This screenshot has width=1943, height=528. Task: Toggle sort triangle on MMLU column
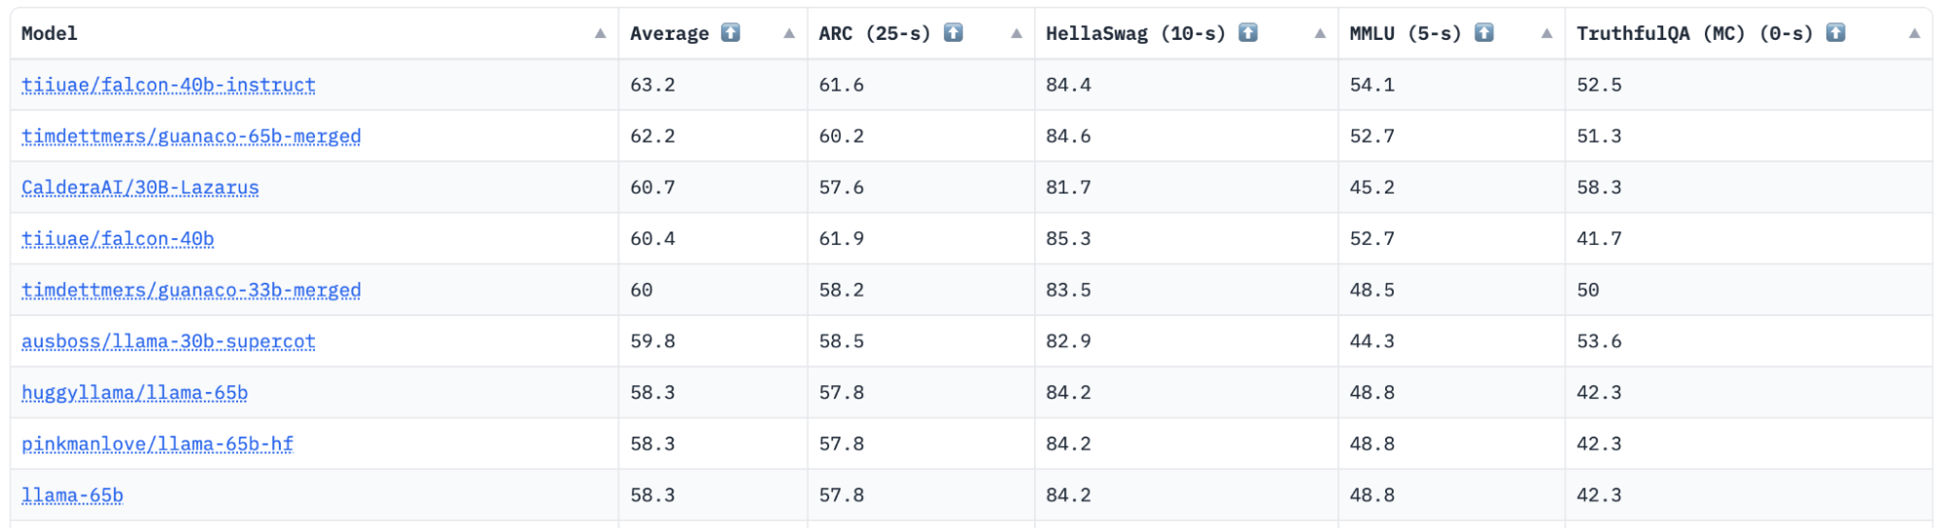pyautogui.click(x=1547, y=34)
